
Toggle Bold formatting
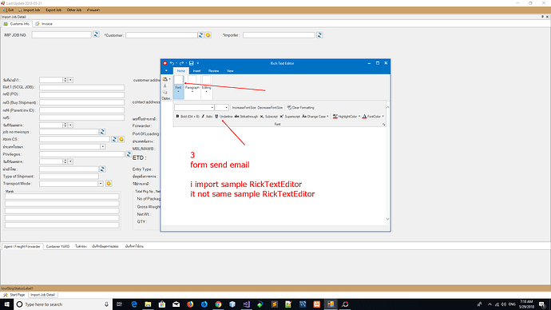pos(188,117)
